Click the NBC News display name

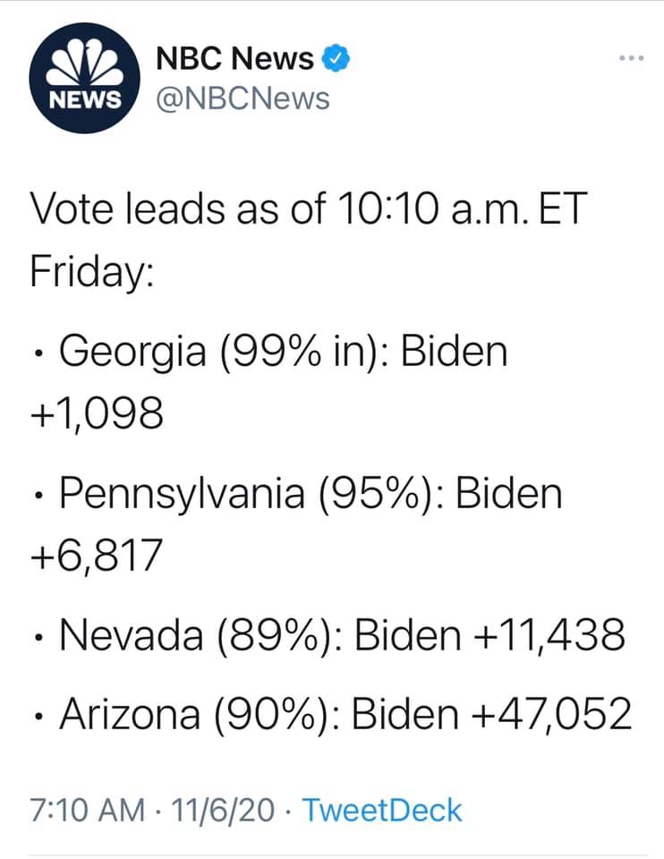[234, 59]
